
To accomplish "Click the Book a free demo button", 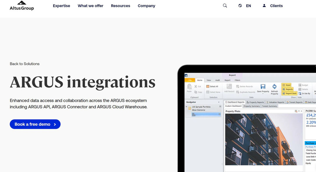I will click(x=35, y=124).
